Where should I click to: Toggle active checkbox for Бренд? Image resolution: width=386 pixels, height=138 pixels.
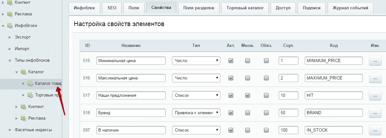tap(231, 113)
